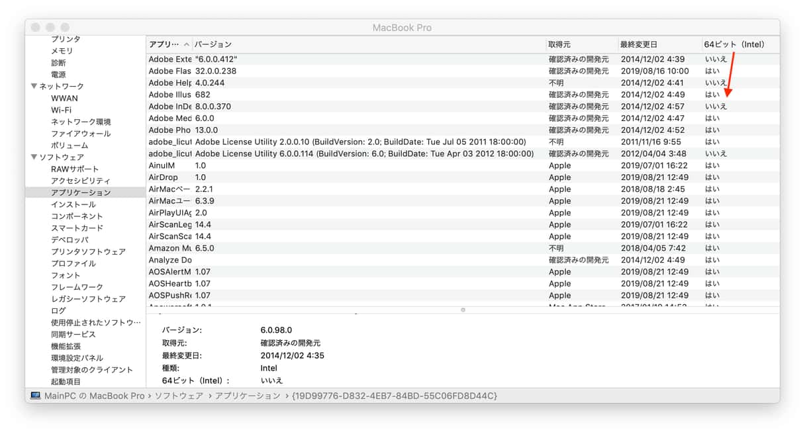Select レガシーソフトウェア in the sidebar

(88, 299)
